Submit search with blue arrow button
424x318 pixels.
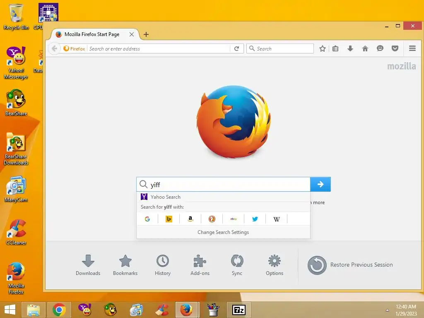coord(320,184)
